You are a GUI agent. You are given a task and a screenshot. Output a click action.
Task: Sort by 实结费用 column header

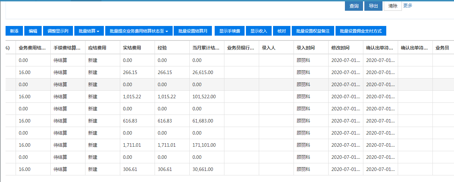(x=132, y=48)
